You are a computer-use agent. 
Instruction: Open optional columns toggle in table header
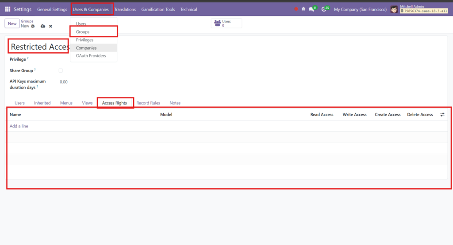click(x=442, y=115)
